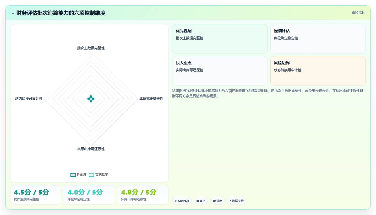Click 状态转换可审计性 text in 风险边界 card
376x215 pixels.
click(x=288, y=70)
